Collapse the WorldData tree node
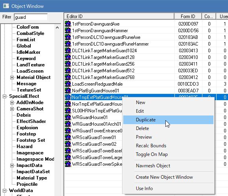This screenshot has height=196, width=228. point(4,191)
